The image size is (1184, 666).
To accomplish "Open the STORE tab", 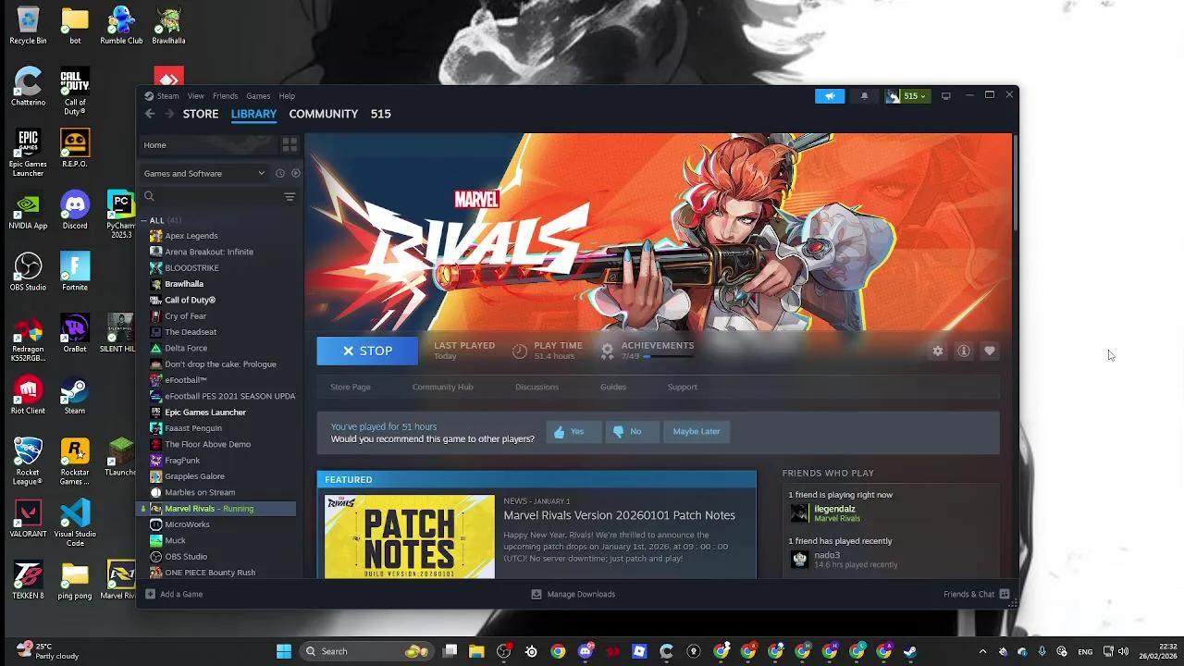I will (x=201, y=114).
